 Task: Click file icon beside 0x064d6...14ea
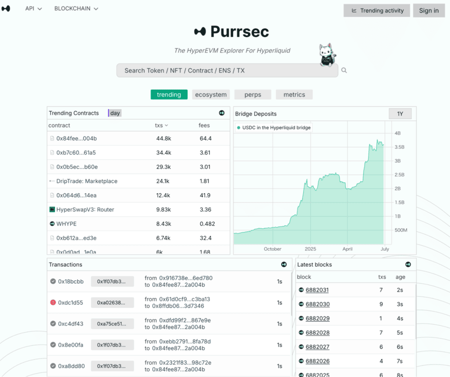tap(52, 195)
